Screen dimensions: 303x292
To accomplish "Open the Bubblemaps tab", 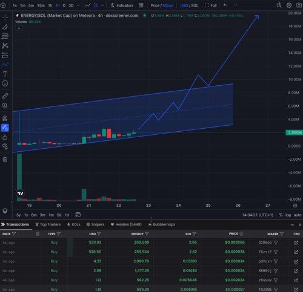I will click(x=161, y=224).
